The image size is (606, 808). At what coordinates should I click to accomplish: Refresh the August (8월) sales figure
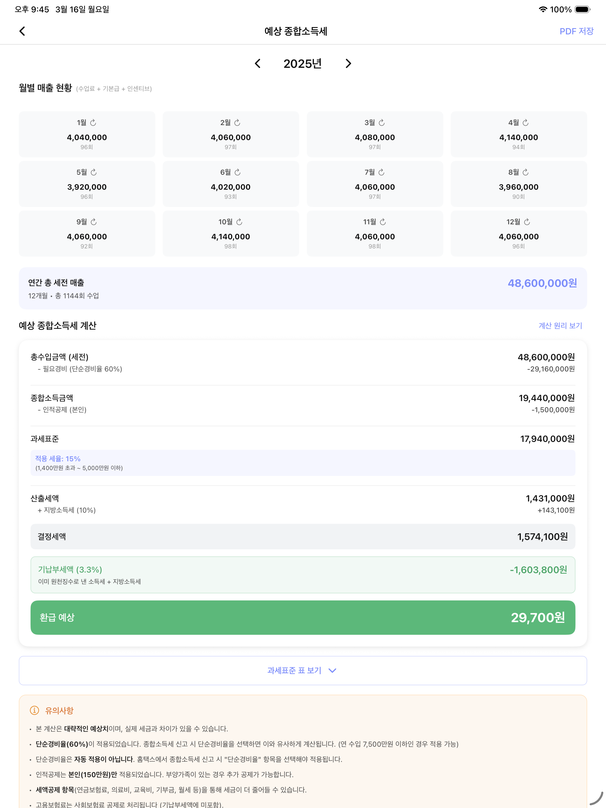coord(526,172)
